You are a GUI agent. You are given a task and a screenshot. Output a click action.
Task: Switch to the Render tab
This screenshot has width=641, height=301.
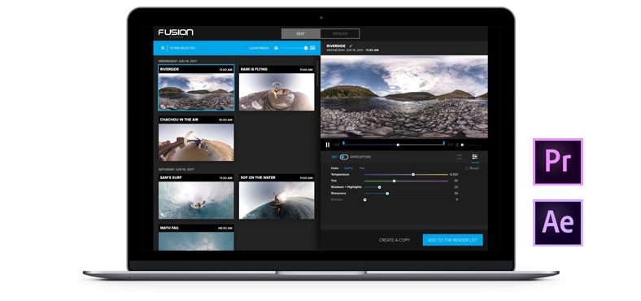coord(340,33)
